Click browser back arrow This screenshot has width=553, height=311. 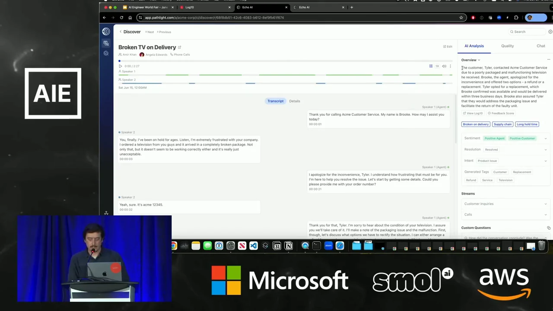point(104,18)
